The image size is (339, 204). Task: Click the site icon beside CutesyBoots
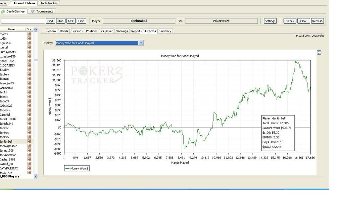click(29, 52)
